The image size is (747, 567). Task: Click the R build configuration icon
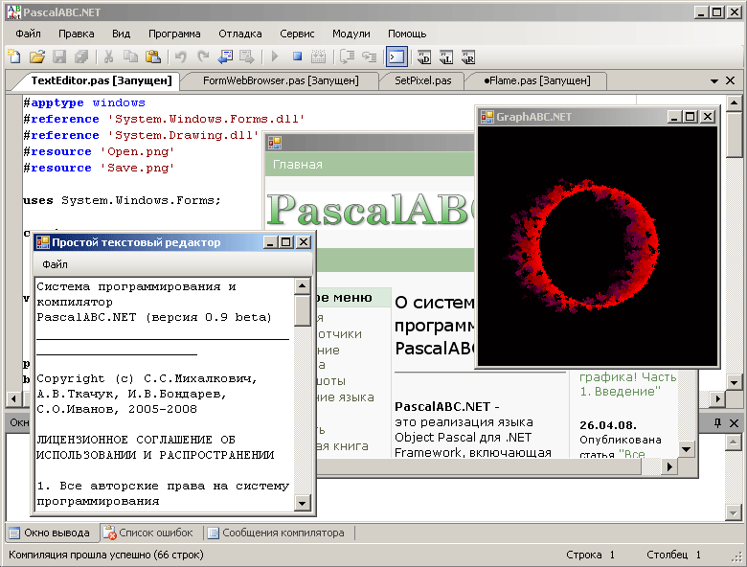(x=467, y=57)
